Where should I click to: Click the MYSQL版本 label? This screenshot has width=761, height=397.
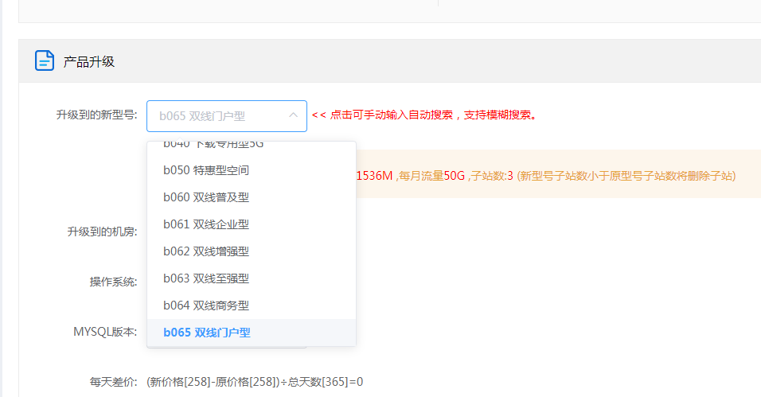click(x=106, y=331)
